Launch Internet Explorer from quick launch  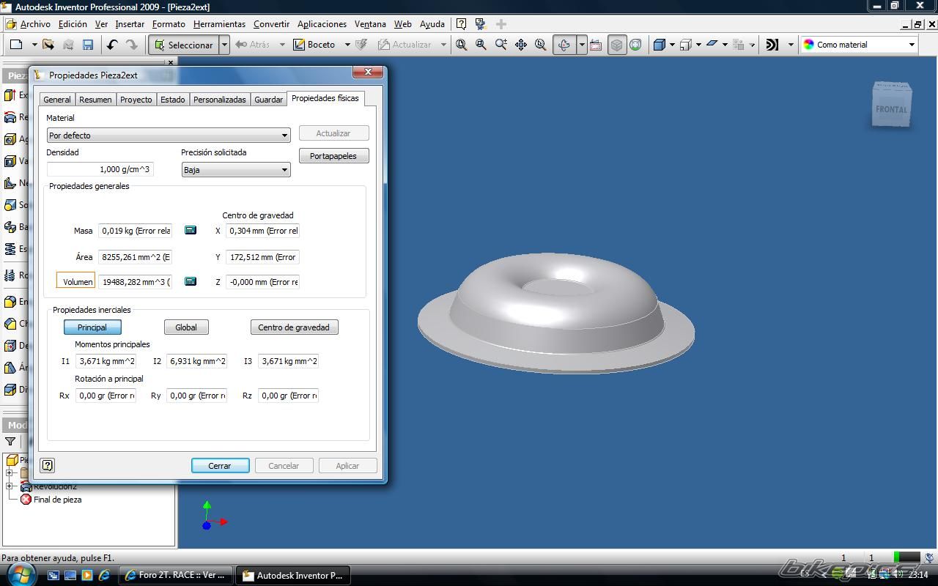tap(103, 575)
